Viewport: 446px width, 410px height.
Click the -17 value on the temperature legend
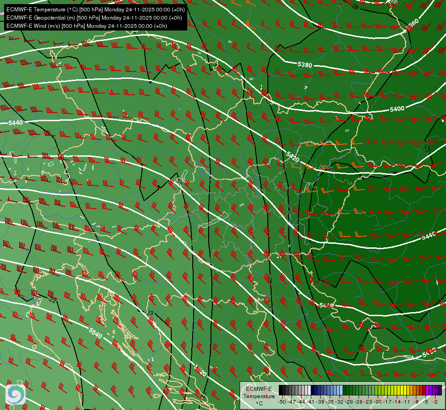click(x=387, y=402)
